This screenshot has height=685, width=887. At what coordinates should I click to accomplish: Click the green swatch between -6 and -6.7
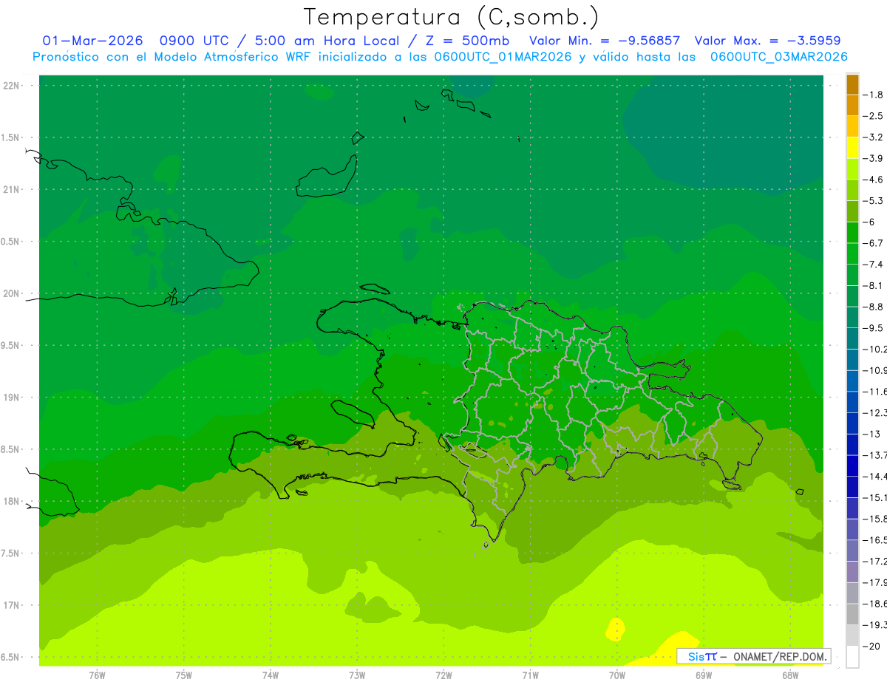click(852, 233)
